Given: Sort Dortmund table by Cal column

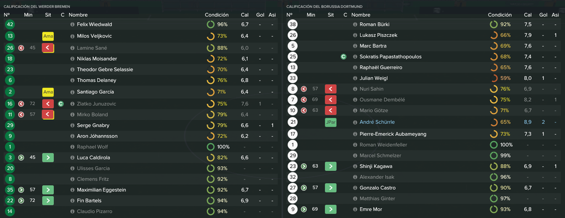Looking at the screenshot, I should (x=527, y=15).
